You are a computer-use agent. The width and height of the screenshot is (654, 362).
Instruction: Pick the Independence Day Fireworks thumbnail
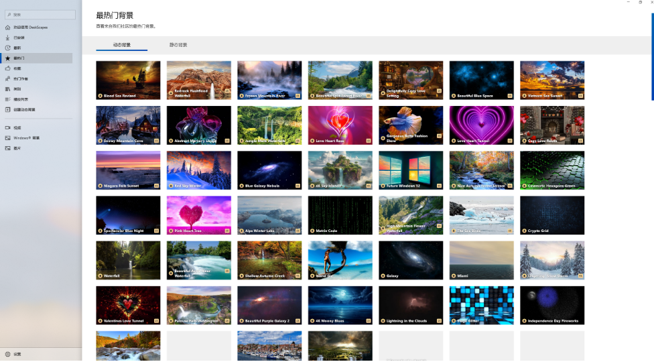[x=551, y=305]
